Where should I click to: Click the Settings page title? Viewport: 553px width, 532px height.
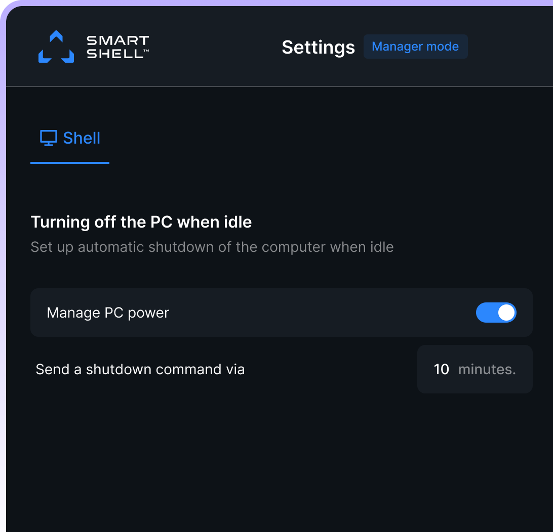tap(318, 47)
